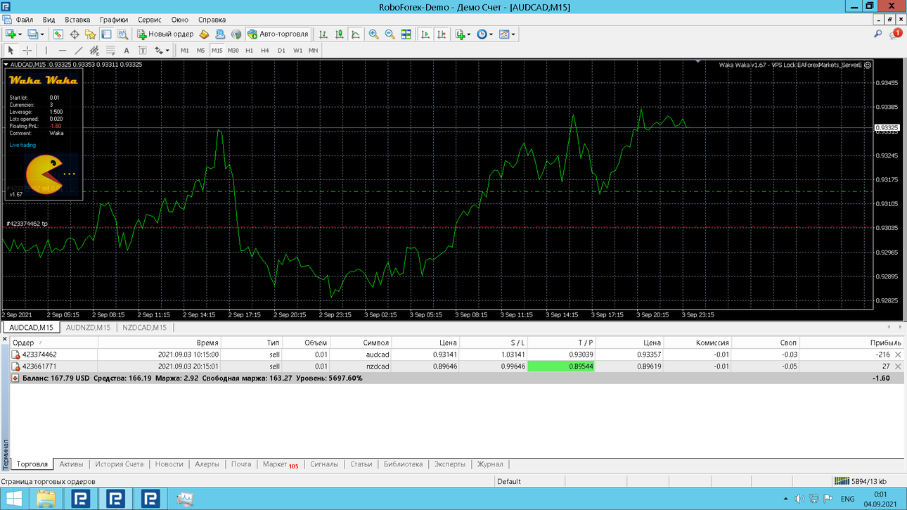Show the Navigator panel via star-folder icon
Screen dimensions: 907x510
pos(90,34)
